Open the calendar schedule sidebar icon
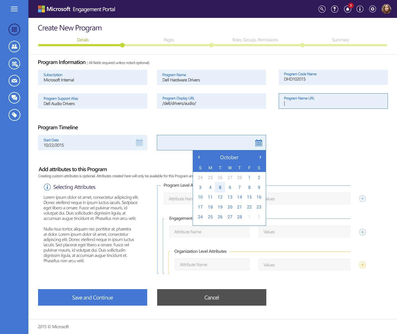The height and width of the screenshot is (334, 397). 14,64
